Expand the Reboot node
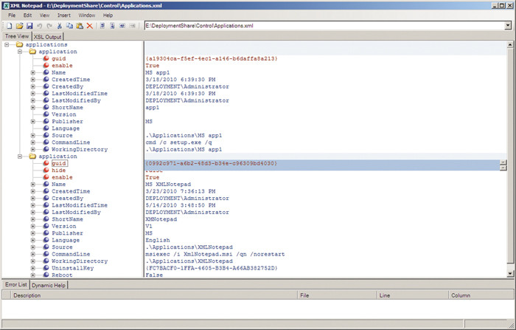The height and width of the screenshot is (330, 516). (33, 275)
